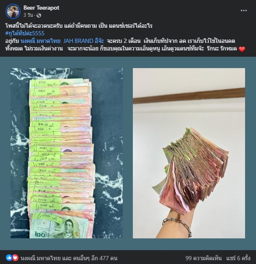
Task: Click the 20 baht banknote in left photo
Action: coord(60,226)
